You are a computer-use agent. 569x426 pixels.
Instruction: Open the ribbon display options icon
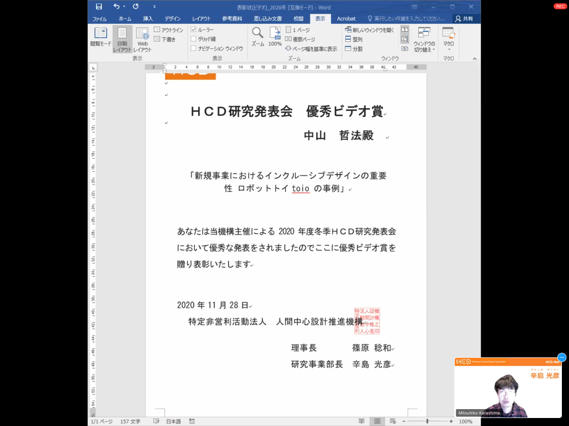tap(414, 7)
